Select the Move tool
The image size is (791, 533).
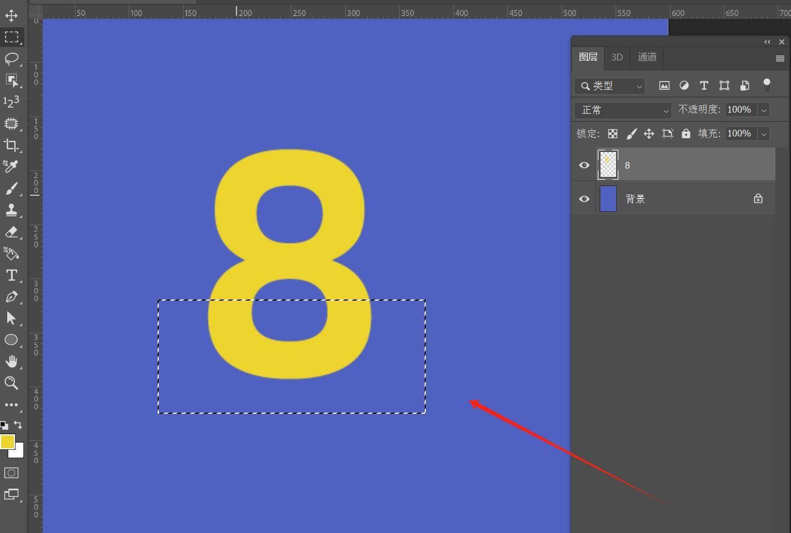(x=11, y=16)
